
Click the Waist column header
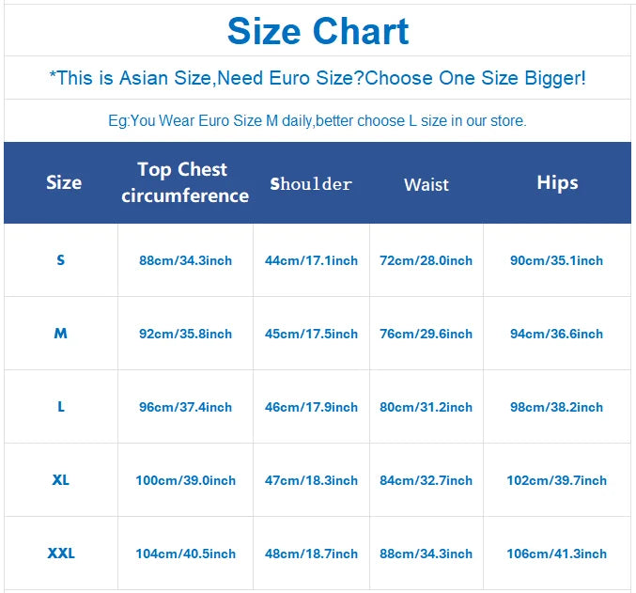427,184
